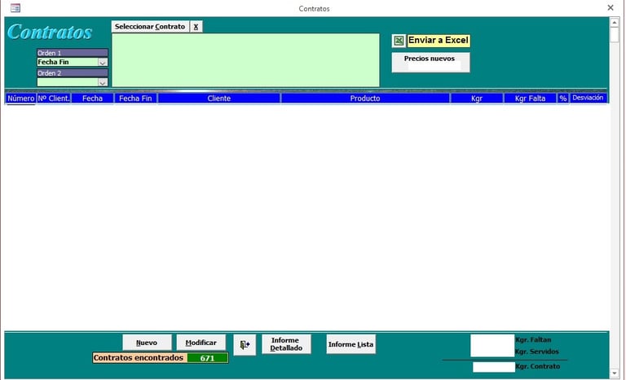Close the Contratos window
626x380 pixels.
coord(611,7)
